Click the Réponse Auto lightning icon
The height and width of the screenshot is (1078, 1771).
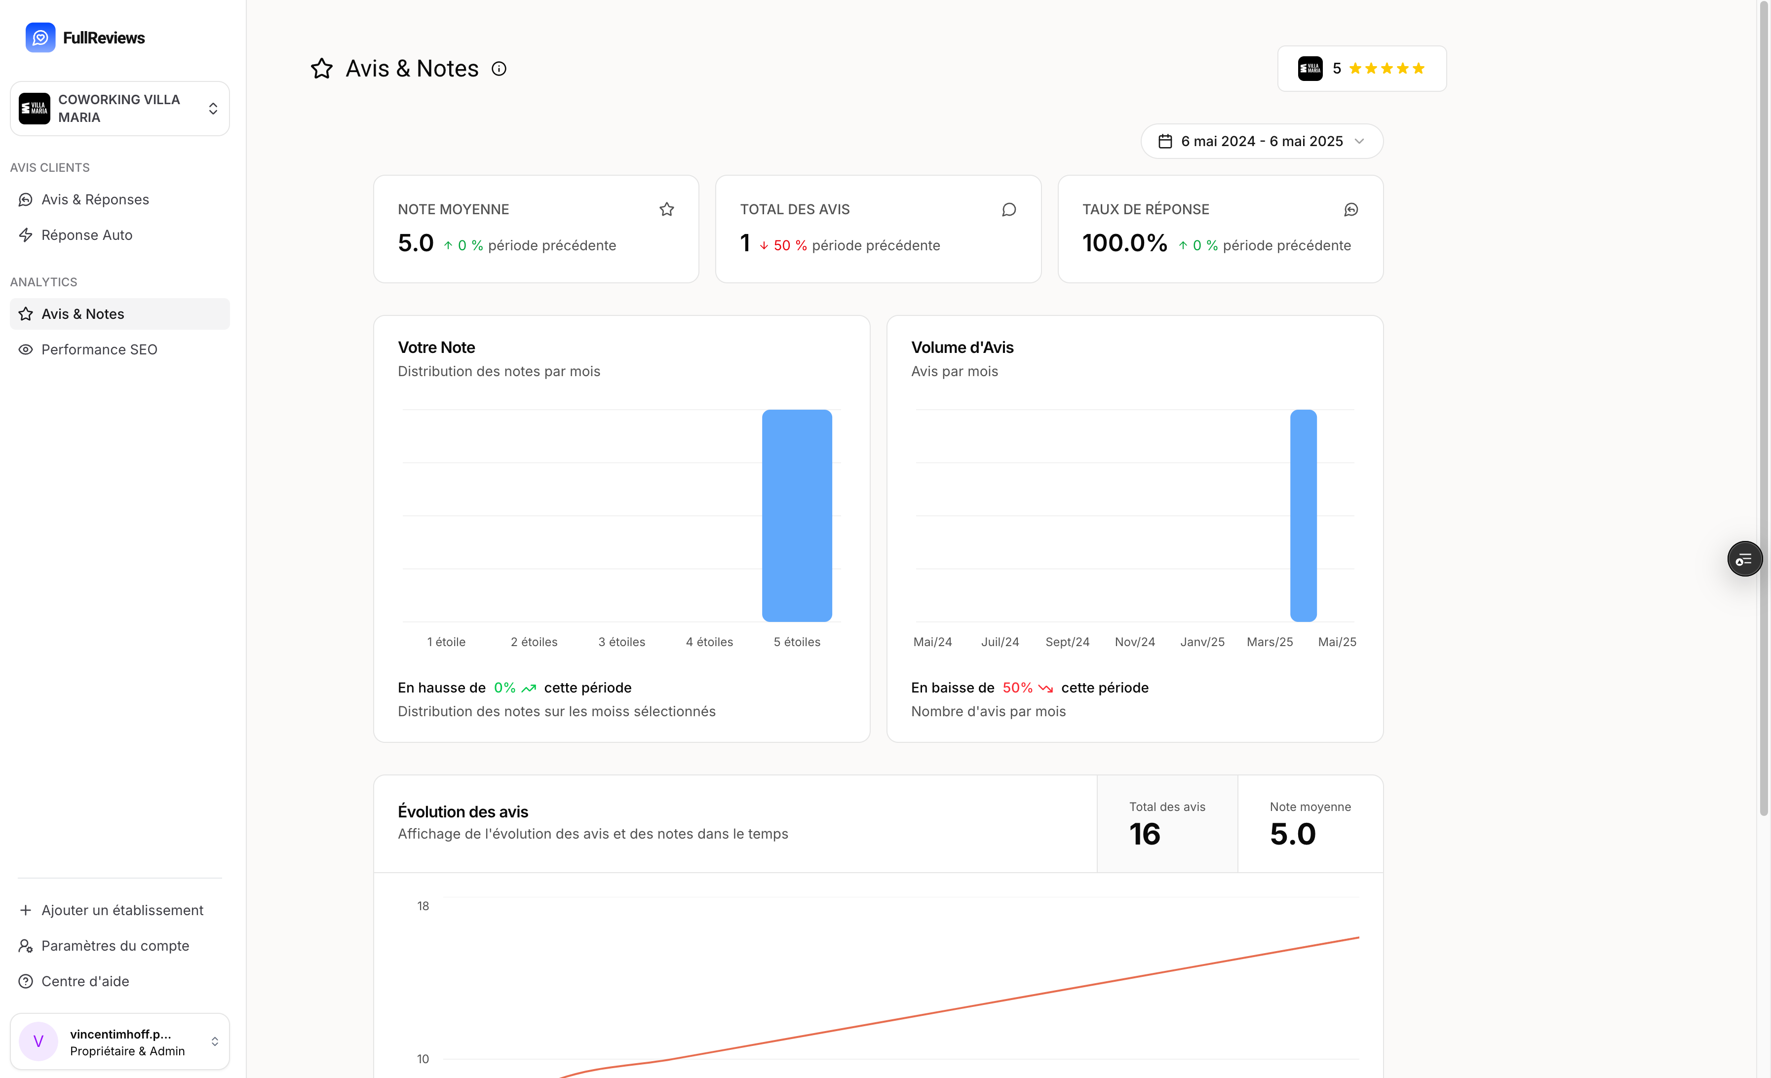pos(26,235)
